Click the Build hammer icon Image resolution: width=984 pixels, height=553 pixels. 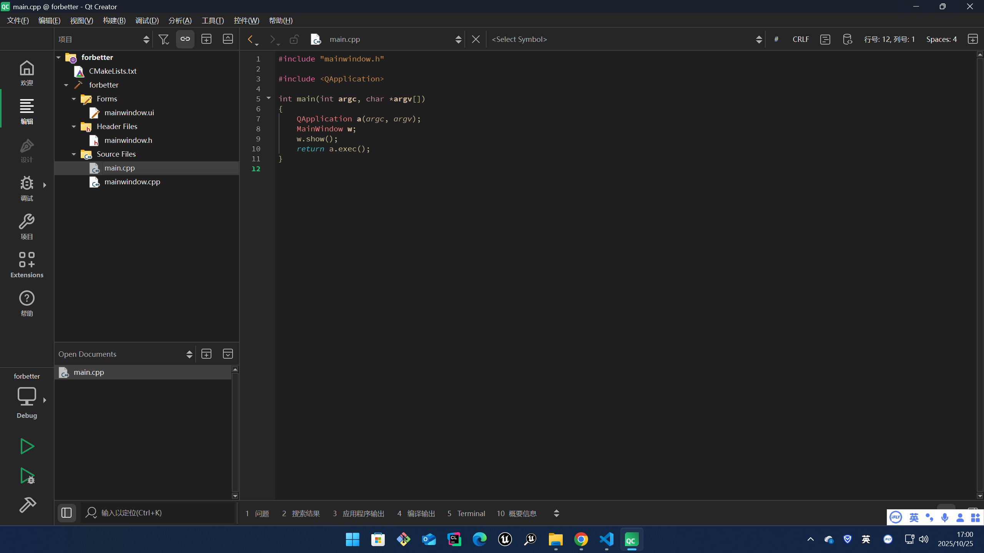(x=27, y=505)
